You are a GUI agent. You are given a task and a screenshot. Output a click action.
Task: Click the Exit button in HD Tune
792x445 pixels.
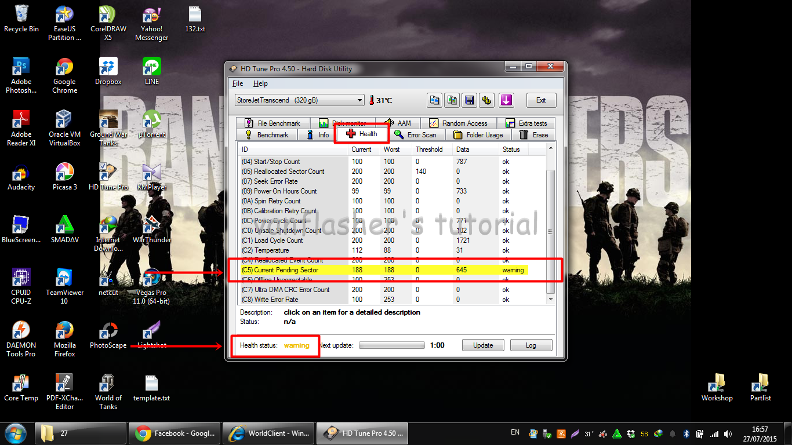(x=541, y=100)
